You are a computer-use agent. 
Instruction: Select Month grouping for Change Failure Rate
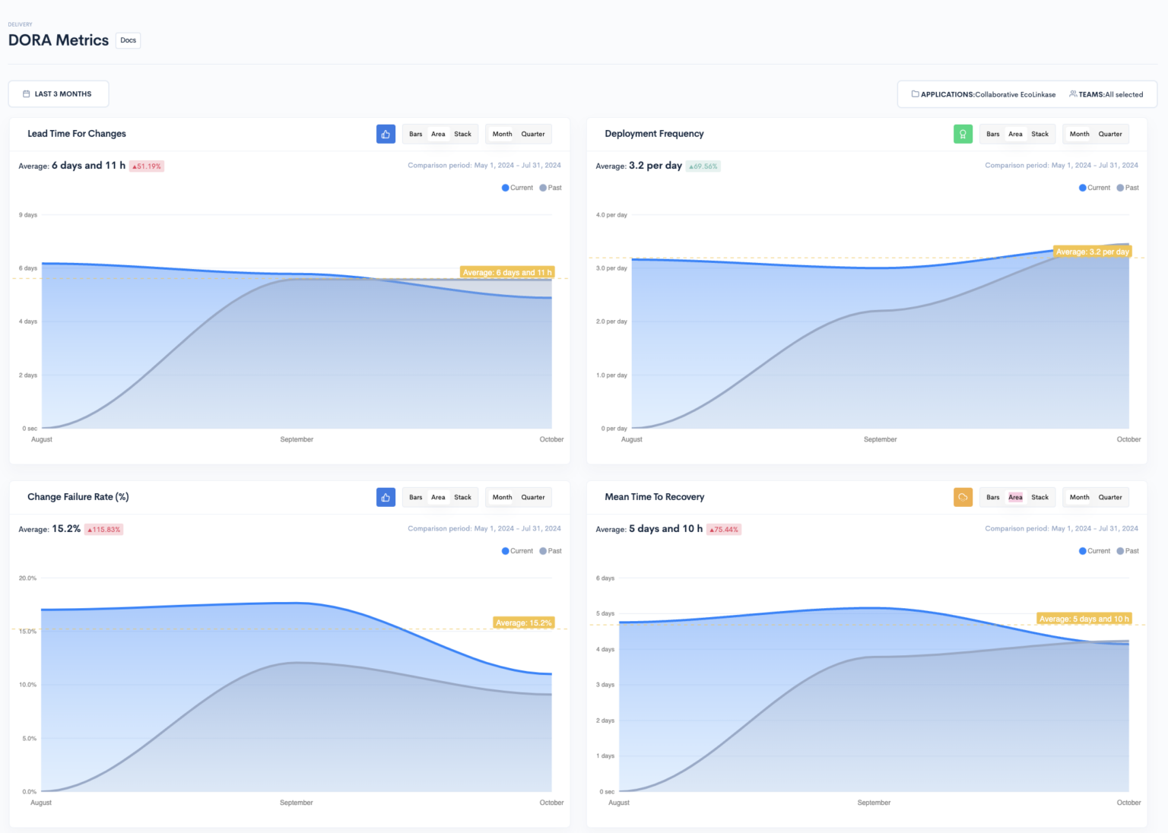click(x=502, y=498)
